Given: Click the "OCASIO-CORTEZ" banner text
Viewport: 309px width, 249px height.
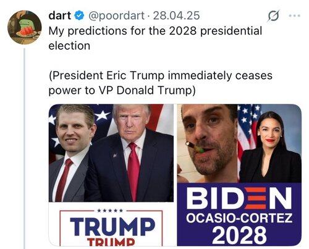Looking at the screenshot, I should [239, 218].
